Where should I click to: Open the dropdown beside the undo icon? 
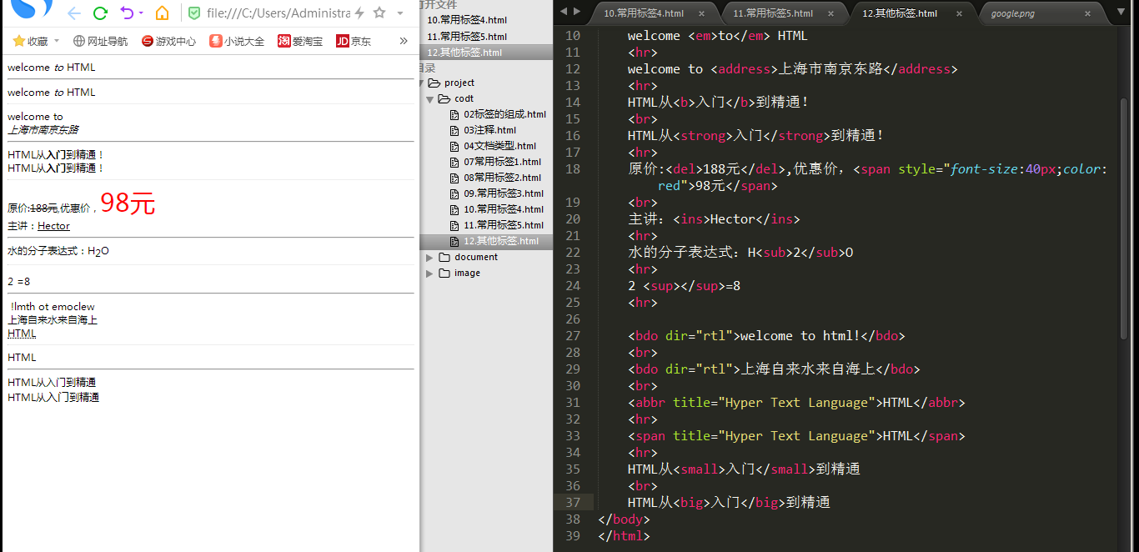click(x=141, y=13)
